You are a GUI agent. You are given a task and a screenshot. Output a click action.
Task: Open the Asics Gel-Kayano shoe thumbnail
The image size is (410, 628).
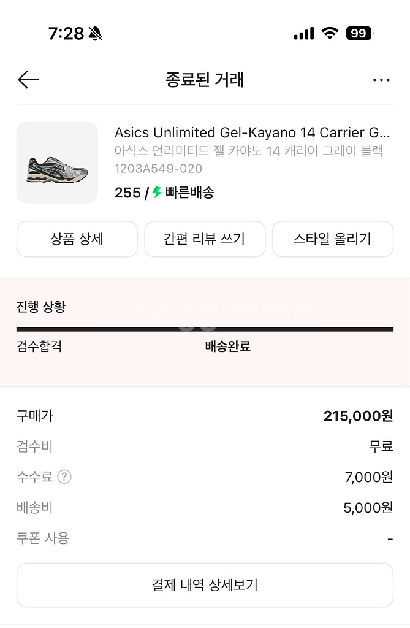pos(57,163)
